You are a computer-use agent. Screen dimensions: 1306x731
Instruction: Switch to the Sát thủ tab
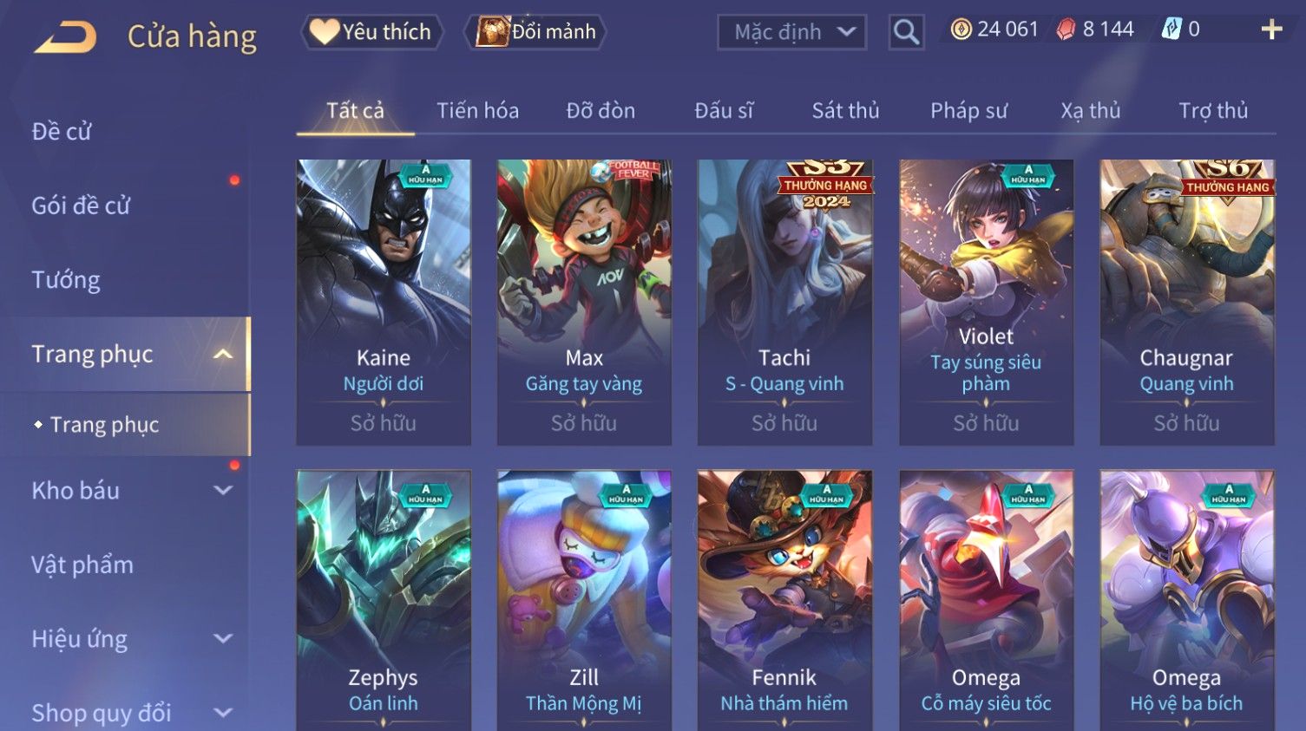(x=845, y=111)
